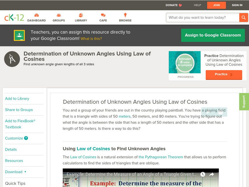
Task: Open the Support side tab
Action: pyautogui.click(x=244, y=102)
